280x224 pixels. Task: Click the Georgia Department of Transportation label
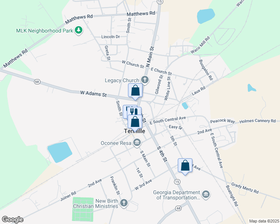[x=176, y=195]
